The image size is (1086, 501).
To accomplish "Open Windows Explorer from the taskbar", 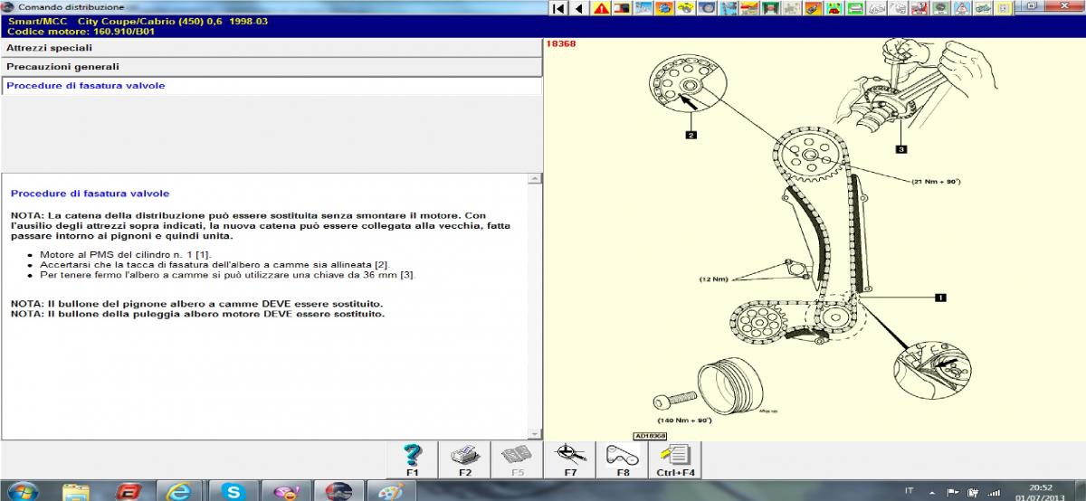I will (x=77, y=491).
